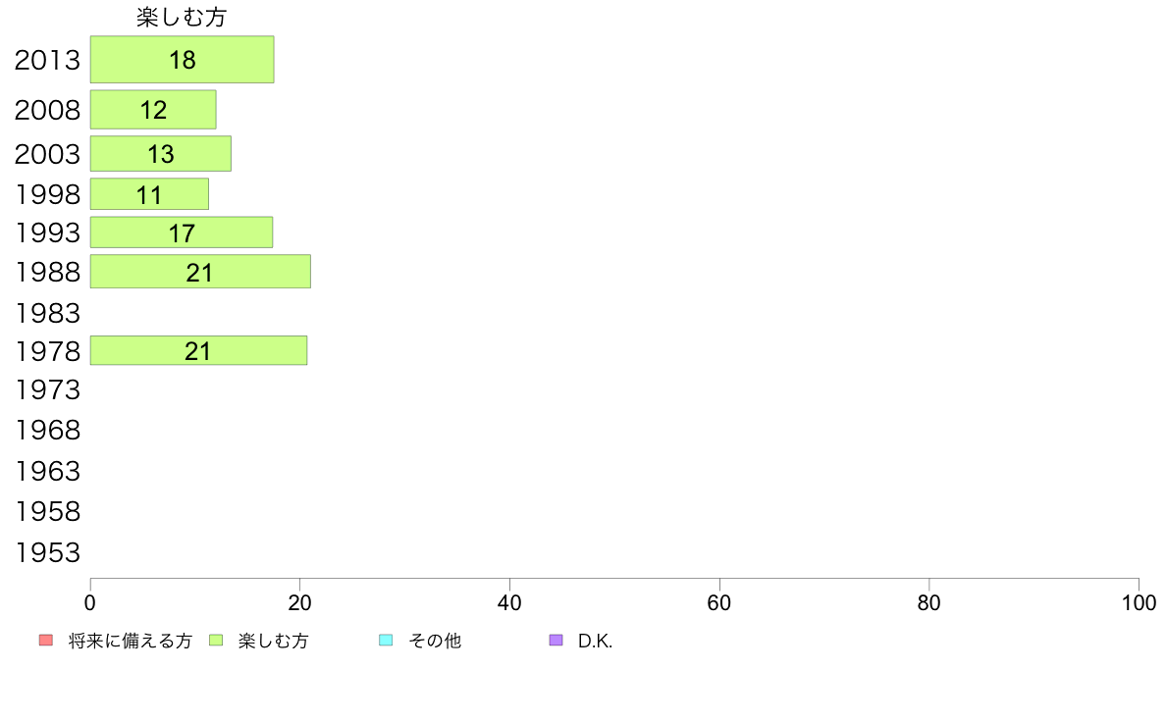Click the green 楽しむ方 legend swatch
The height and width of the screenshot is (722, 1166).
[x=216, y=641]
